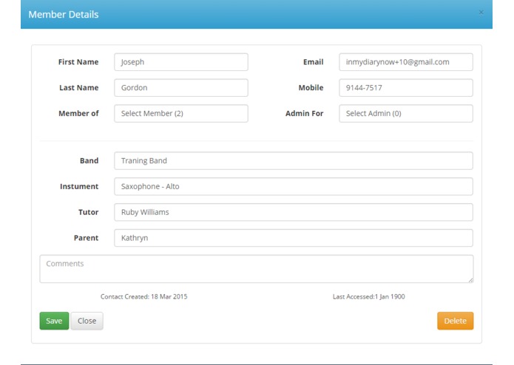Click the Tutor field with Ruby Williams

click(294, 212)
